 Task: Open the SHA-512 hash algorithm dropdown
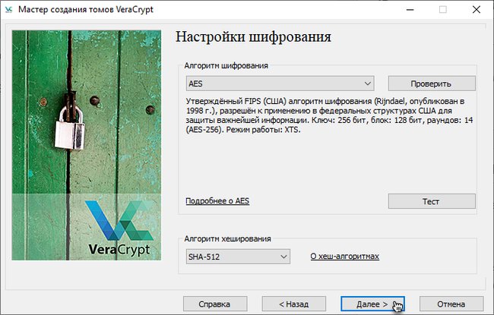pyautogui.click(x=238, y=257)
